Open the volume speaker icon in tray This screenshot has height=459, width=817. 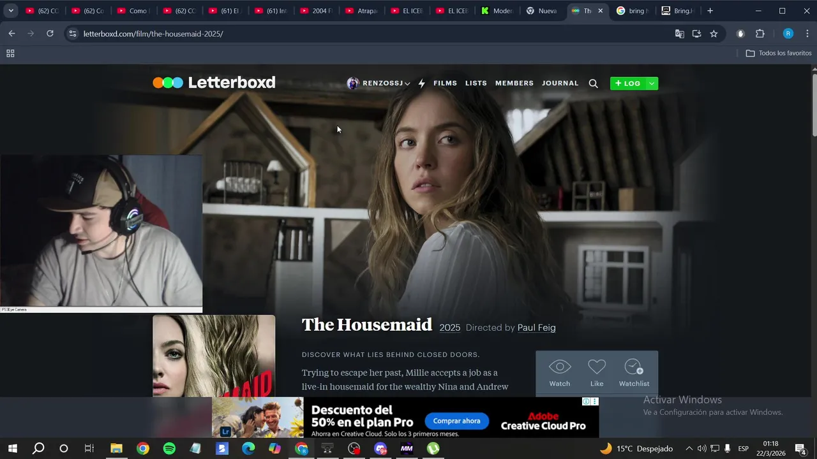(702, 449)
